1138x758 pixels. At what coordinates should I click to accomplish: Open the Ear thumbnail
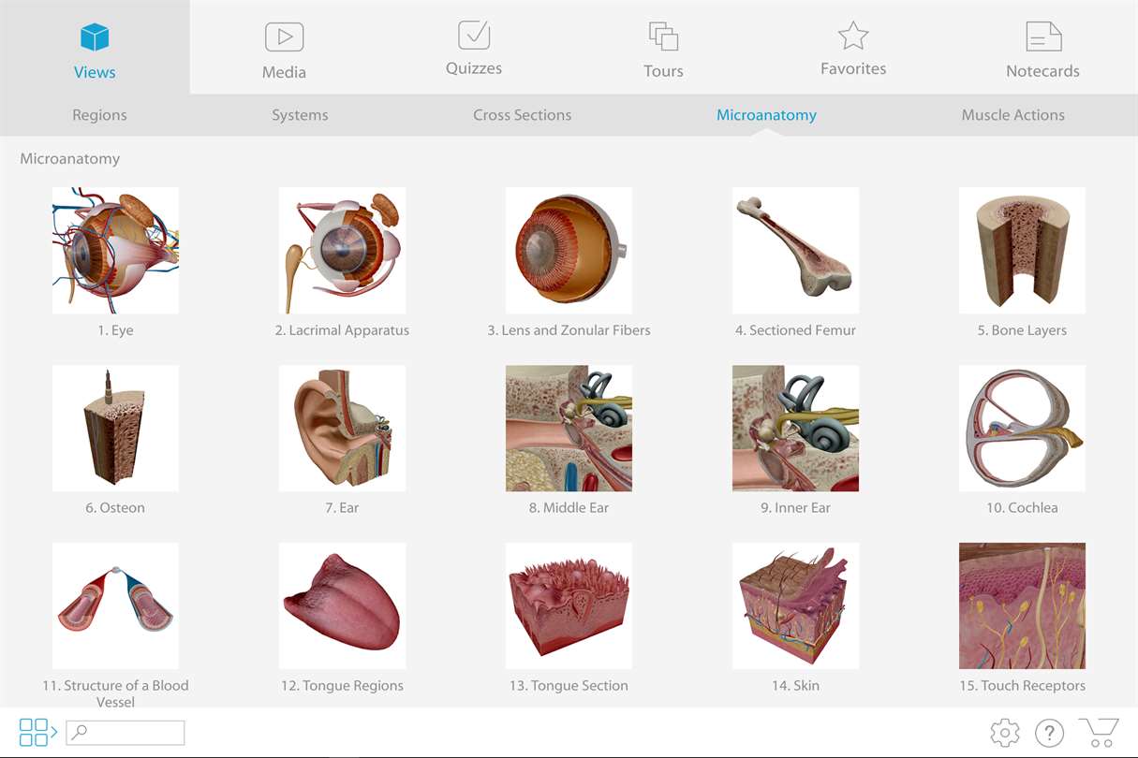tap(342, 428)
